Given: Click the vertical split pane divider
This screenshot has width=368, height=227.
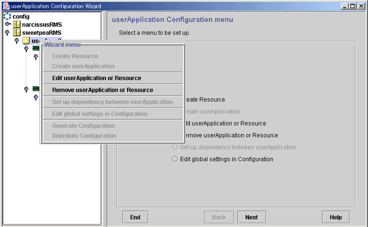Looking at the screenshot, I should [x=105, y=119].
